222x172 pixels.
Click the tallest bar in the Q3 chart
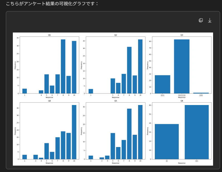[x=182, y=66]
